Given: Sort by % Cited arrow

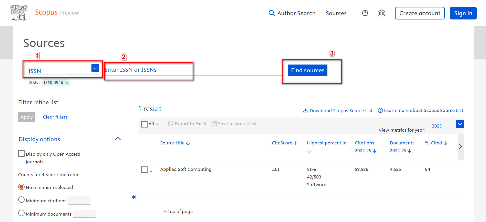Looking at the screenshot, I should [445, 143].
